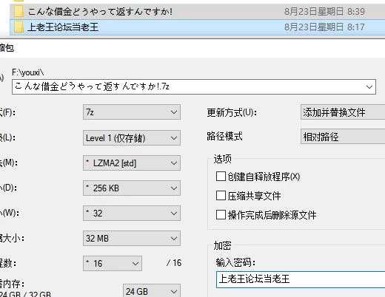Expand the Level 1 (仅存储) compression level dropdown
Image resolution: width=385 pixels, height=297 pixels.
point(132,137)
